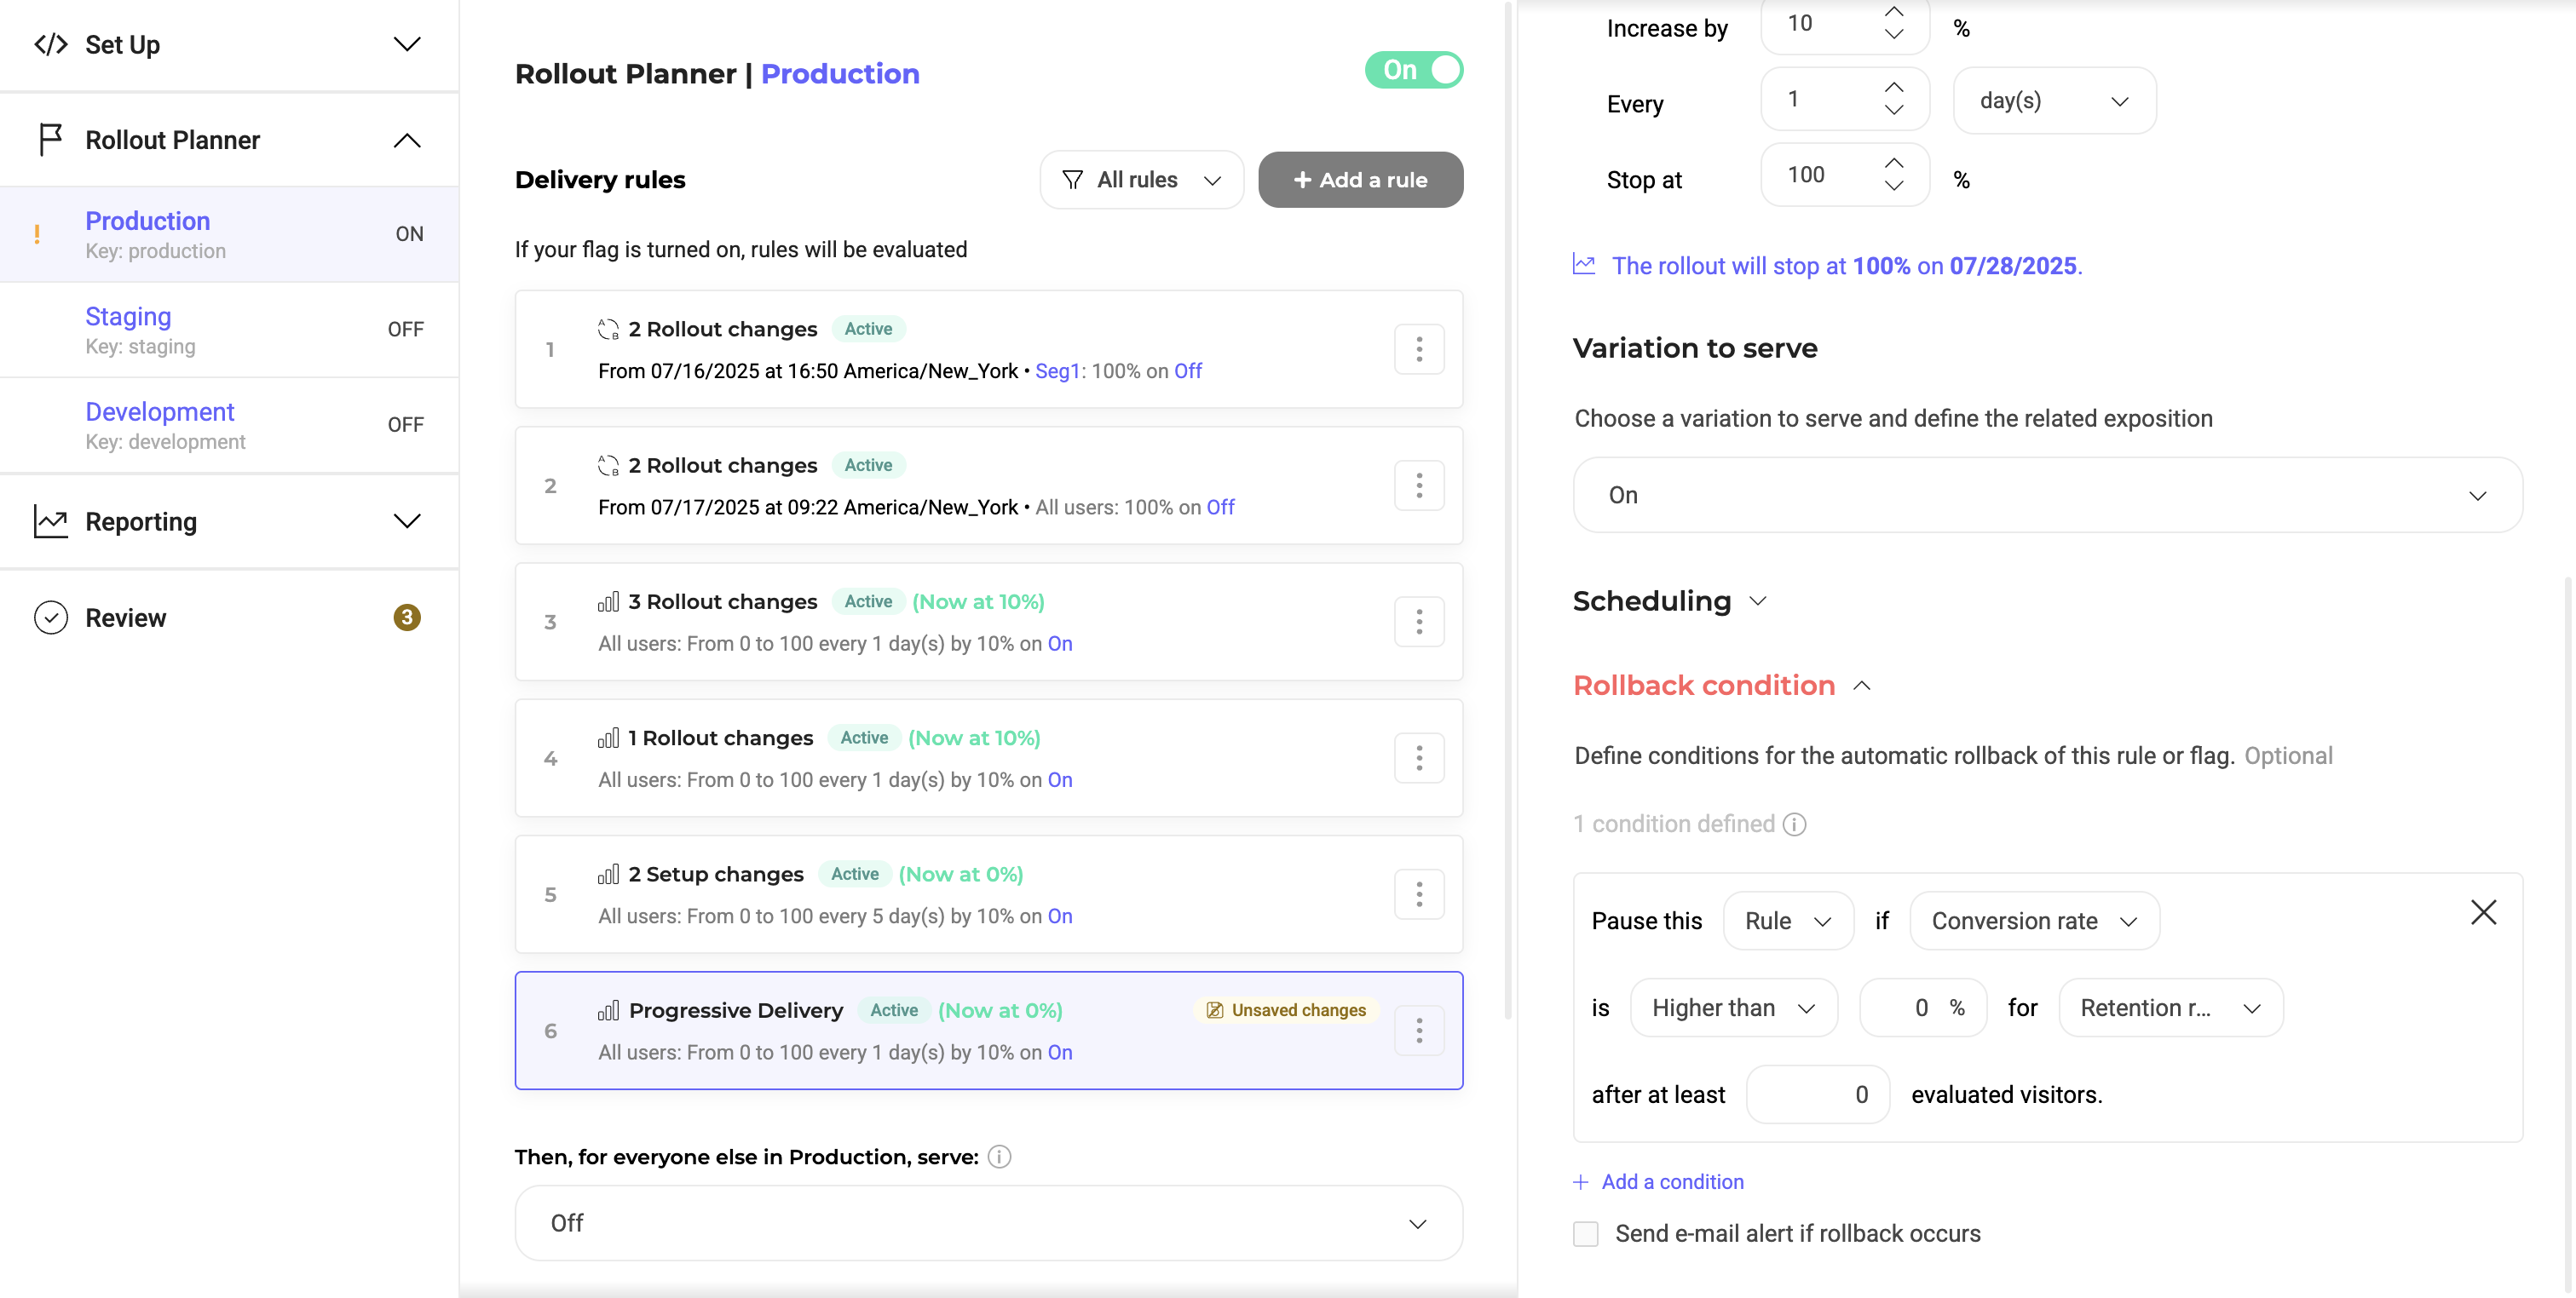This screenshot has width=2576, height=1298.
Task: Click the Reporting chart icon in sidebar
Action: (51, 521)
